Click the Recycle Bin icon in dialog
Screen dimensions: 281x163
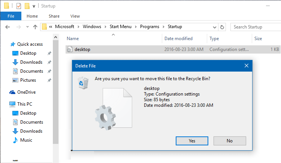pos(83,83)
